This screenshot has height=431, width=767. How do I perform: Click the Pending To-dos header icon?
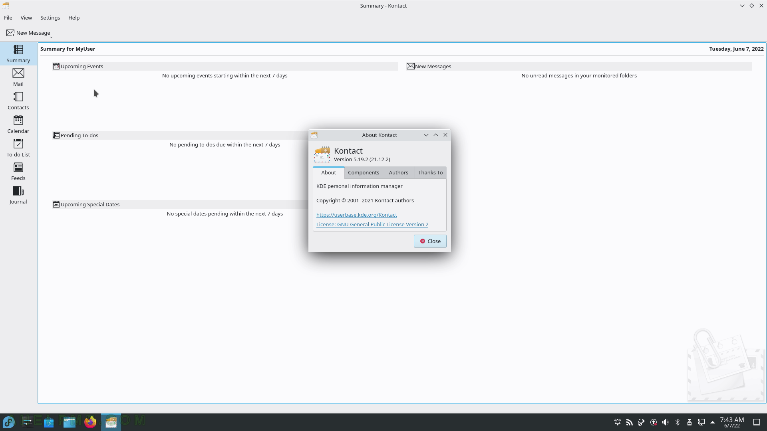pos(56,135)
